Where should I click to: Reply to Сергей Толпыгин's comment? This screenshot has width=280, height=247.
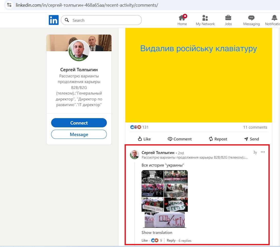[x=171, y=240]
